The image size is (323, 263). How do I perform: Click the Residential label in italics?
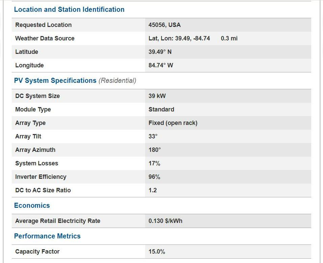click(117, 80)
